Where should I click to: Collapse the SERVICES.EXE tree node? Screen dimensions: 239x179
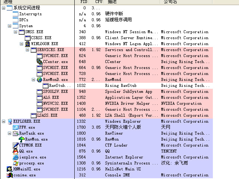tap(27, 50)
